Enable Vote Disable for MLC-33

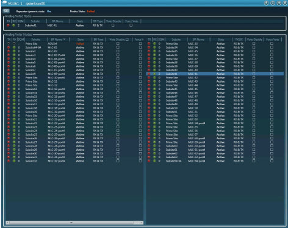pos(254,44)
